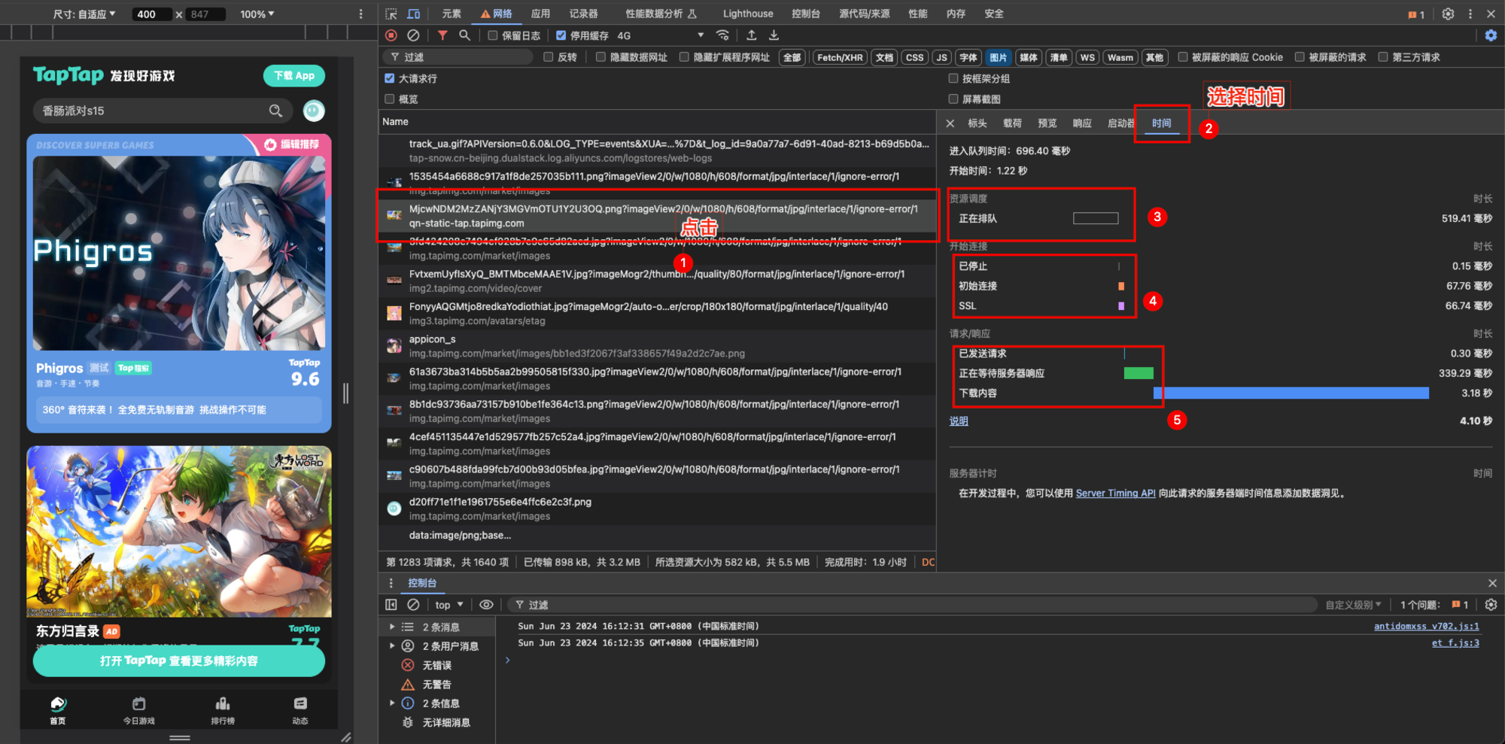This screenshot has height=744, width=1505.
Task: Open the 标头 tab in request details
Action: pos(977,123)
